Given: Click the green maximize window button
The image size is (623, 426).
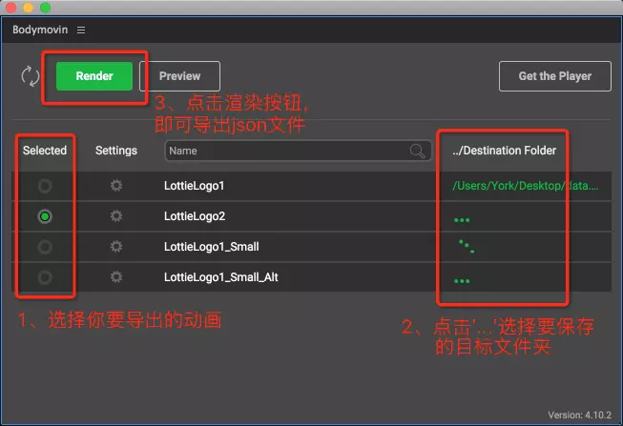Looking at the screenshot, I should click(46, 7).
